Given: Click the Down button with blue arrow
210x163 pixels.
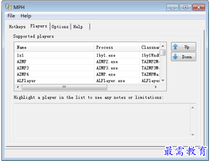Looking at the screenshot, I should 184,57.
